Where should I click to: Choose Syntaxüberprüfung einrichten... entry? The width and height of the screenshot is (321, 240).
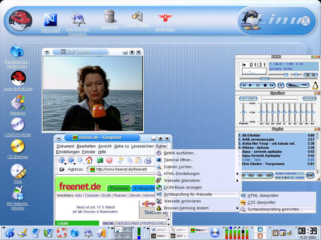click(277, 209)
